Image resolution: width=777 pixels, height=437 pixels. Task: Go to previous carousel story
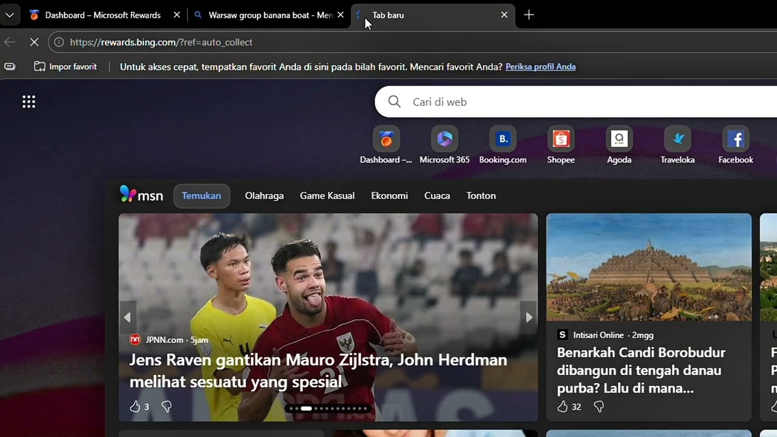pos(127,317)
